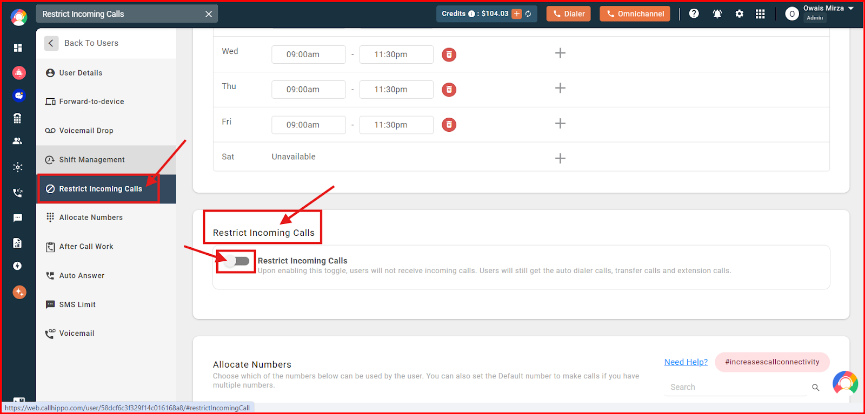Open the blue chat bot icon in left rail

pos(19,96)
